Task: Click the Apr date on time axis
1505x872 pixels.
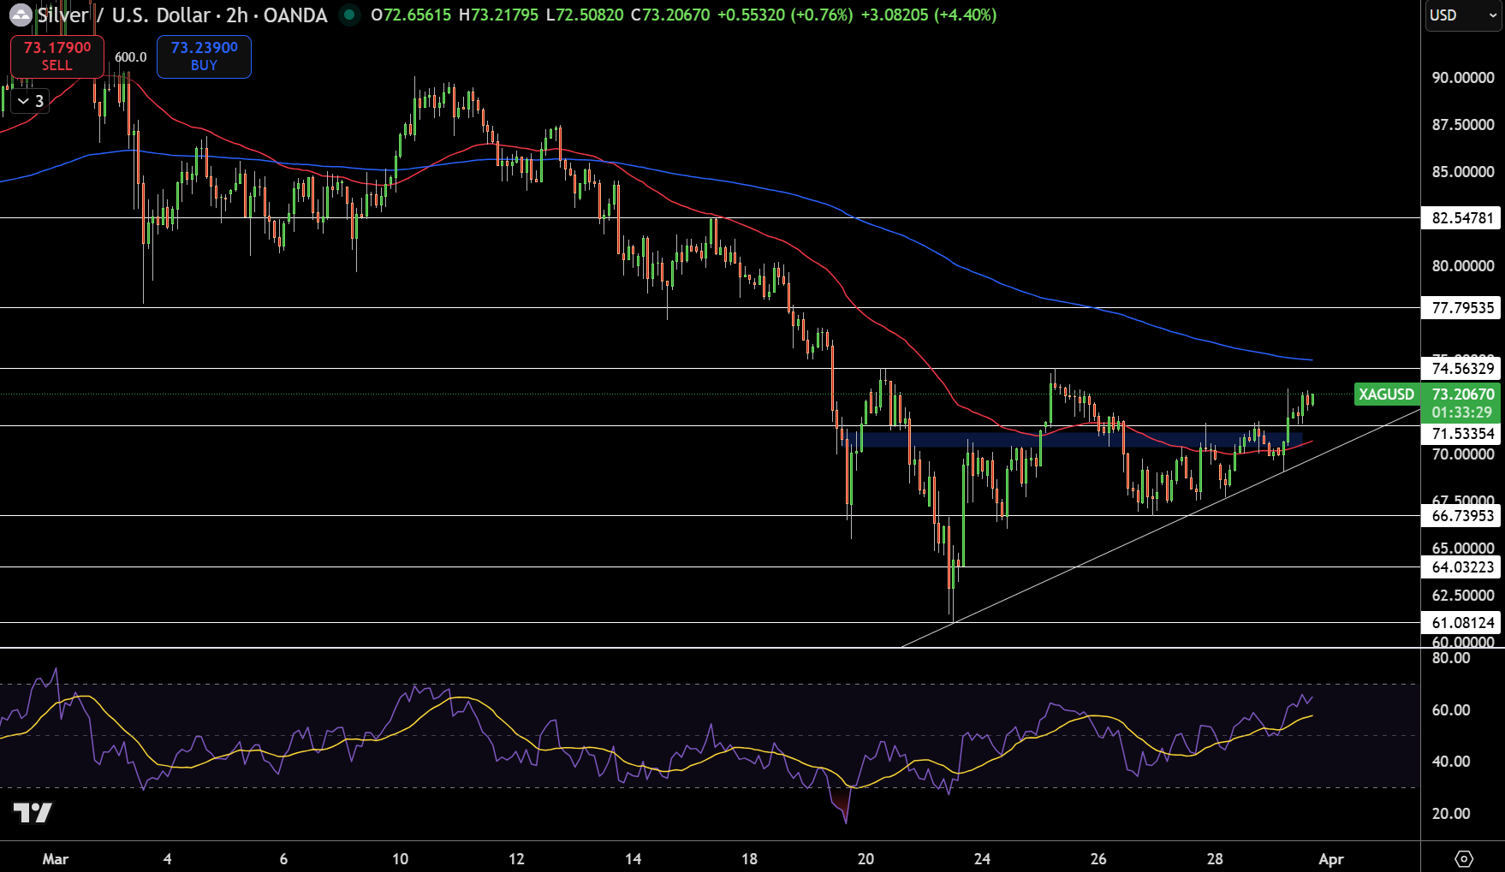Action: 1331,858
